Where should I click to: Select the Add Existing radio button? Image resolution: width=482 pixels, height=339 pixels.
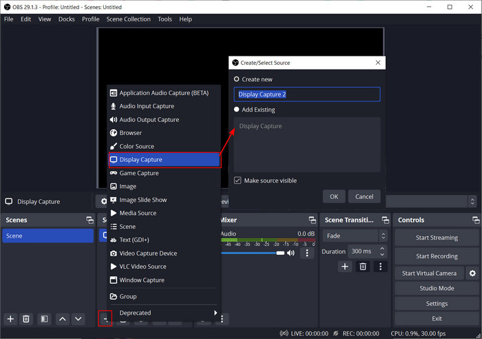click(237, 110)
